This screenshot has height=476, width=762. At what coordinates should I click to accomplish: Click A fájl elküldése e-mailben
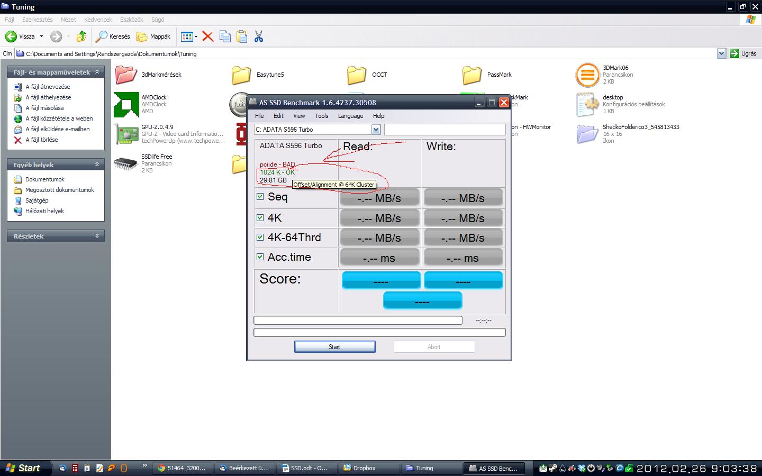click(57, 129)
